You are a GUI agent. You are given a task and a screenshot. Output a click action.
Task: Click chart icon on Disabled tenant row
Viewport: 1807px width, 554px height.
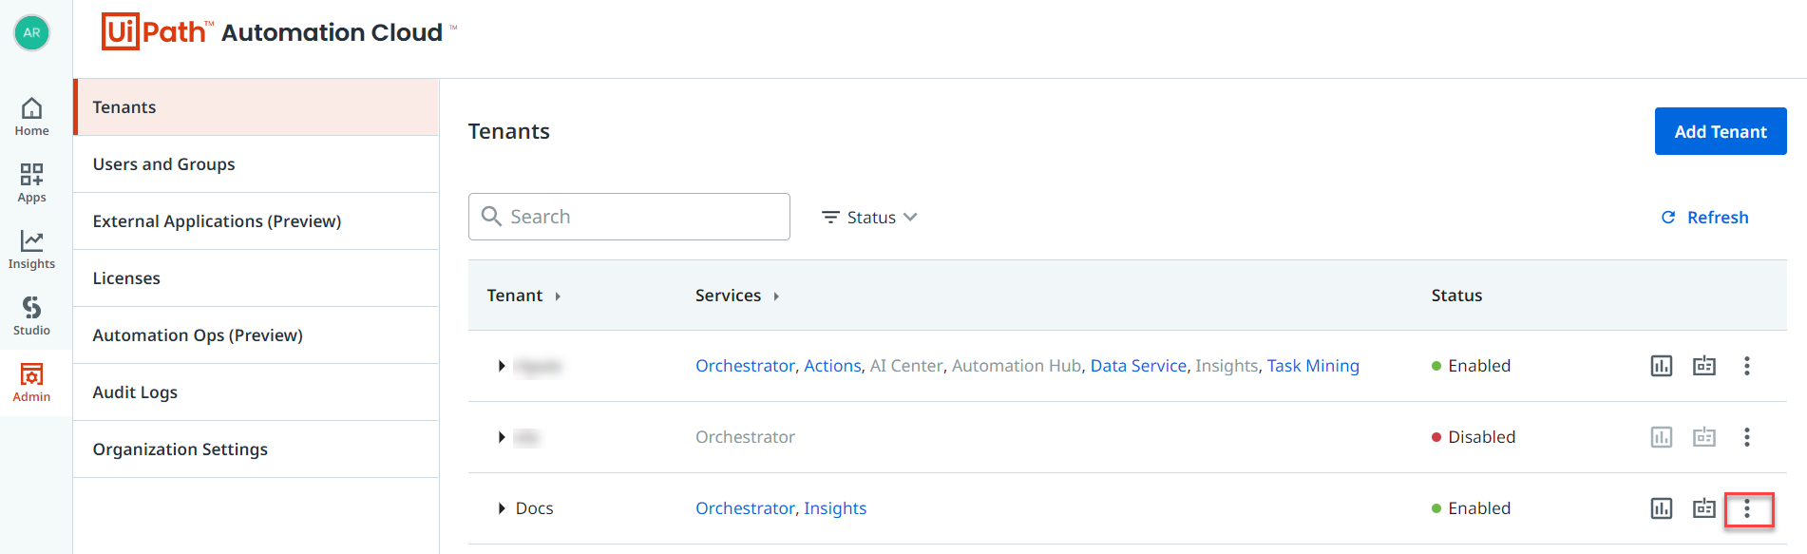[1661, 437]
